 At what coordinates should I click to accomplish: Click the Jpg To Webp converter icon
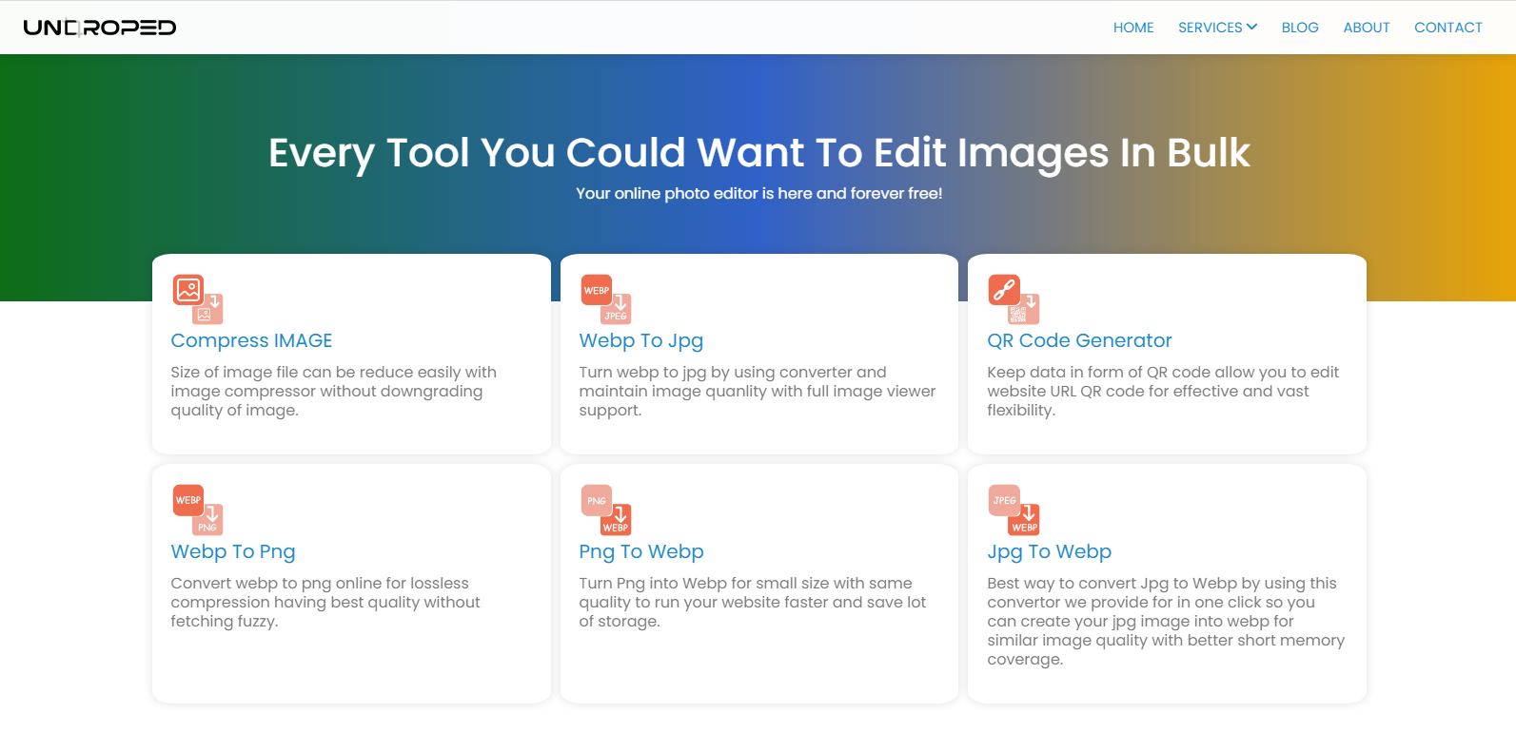(x=1014, y=510)
